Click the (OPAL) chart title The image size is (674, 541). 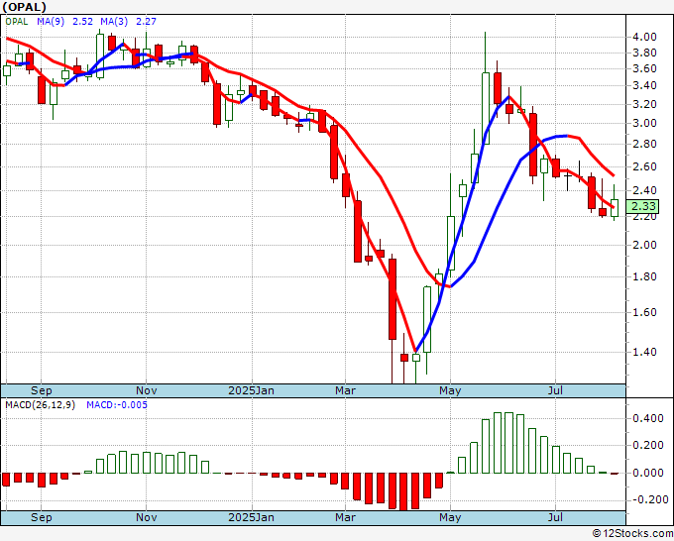point(24,7)
